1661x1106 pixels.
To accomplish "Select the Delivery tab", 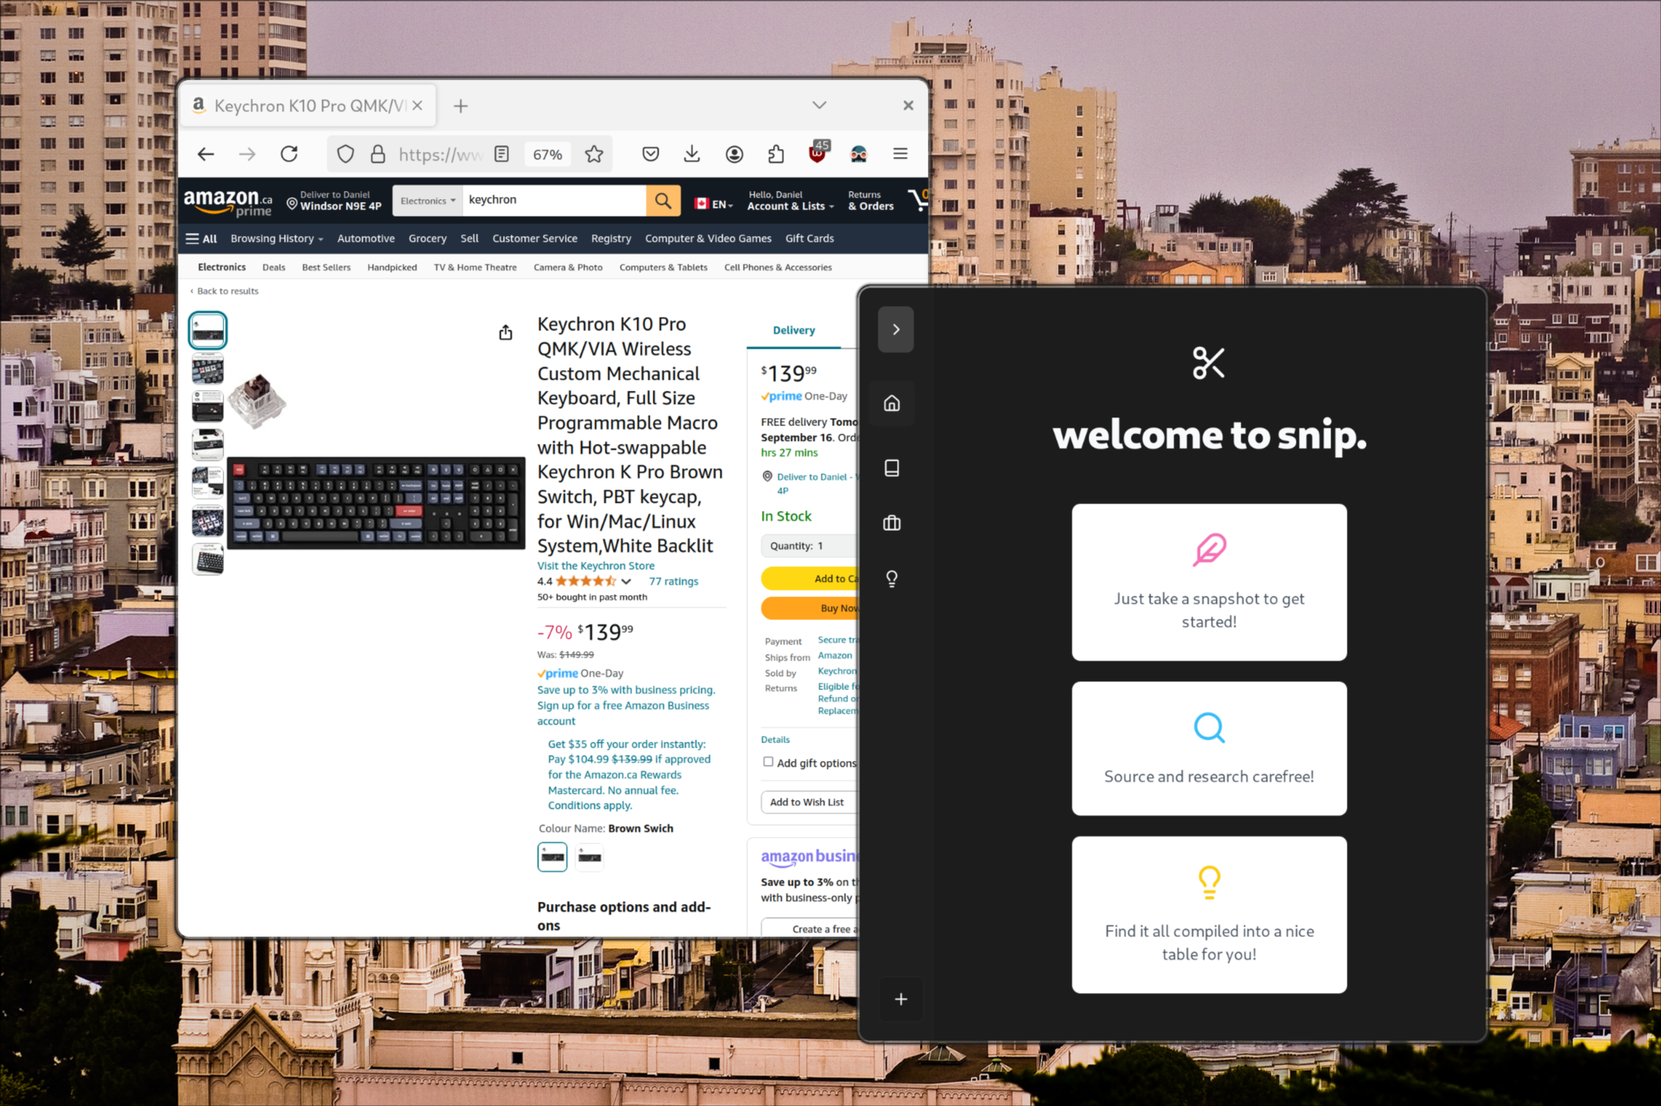I will [794, 330].
